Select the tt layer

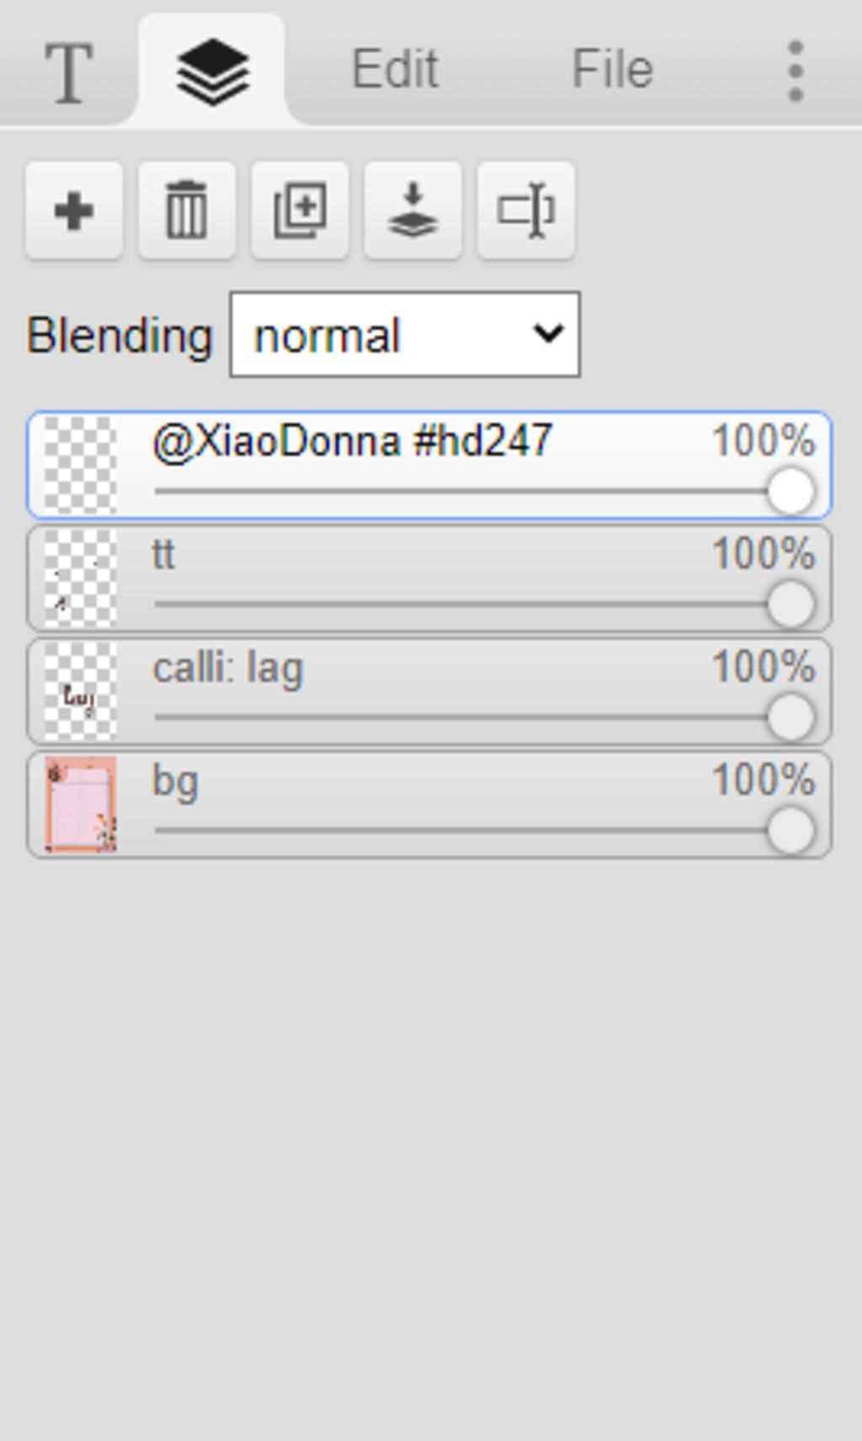(429, 579)
